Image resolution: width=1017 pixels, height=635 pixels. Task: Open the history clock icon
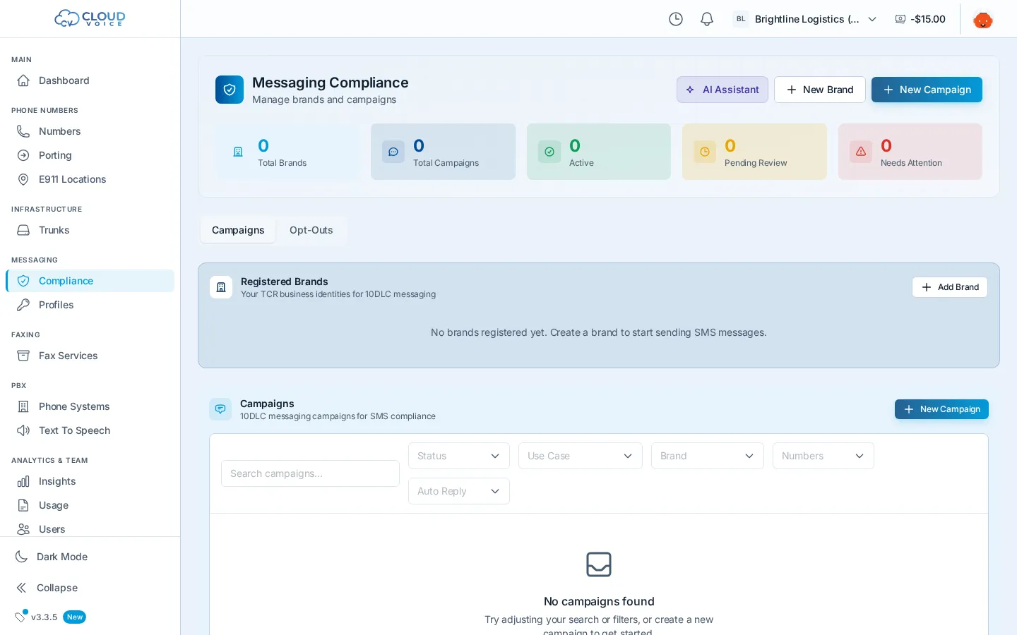676,19
